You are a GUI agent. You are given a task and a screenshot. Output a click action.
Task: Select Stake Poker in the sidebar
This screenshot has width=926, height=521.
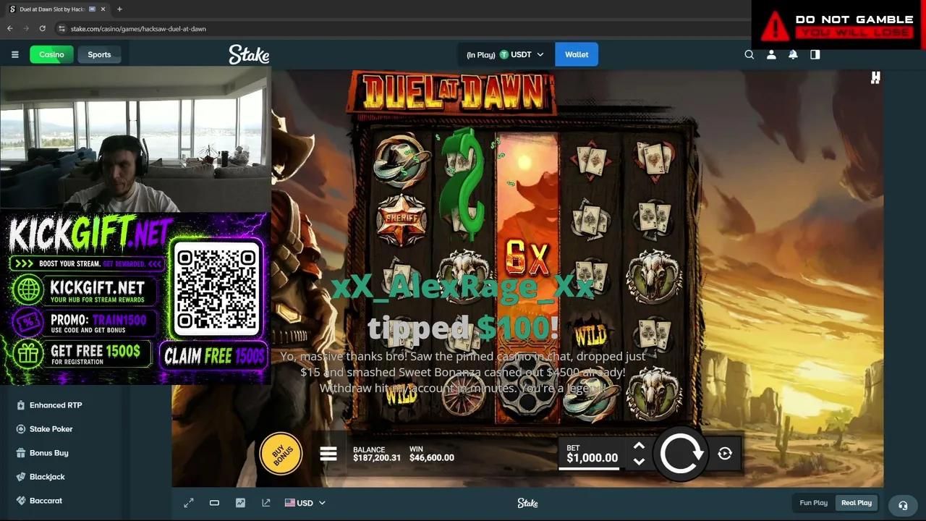click(51, 429)
